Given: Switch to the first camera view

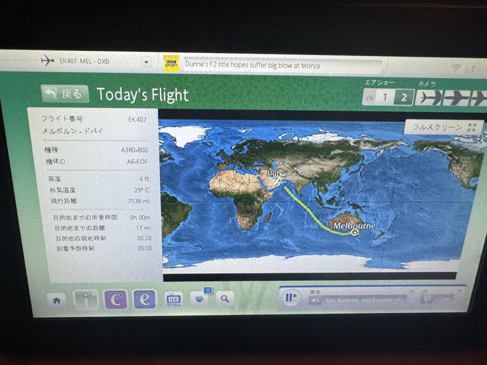Looking at the screenshot, I should (428, 98).
